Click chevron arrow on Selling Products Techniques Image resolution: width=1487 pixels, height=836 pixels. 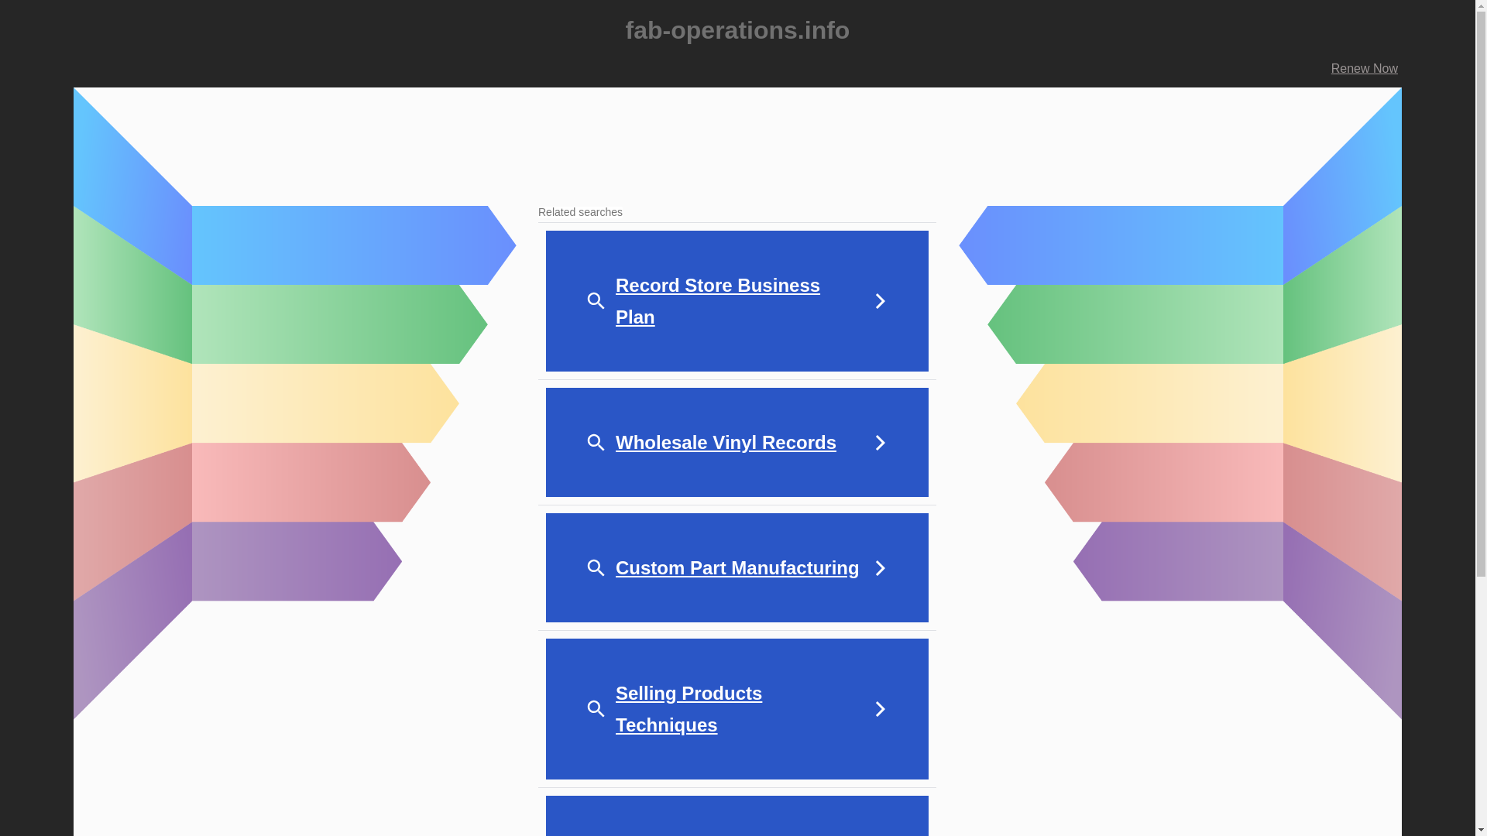(x=880, y=709)
